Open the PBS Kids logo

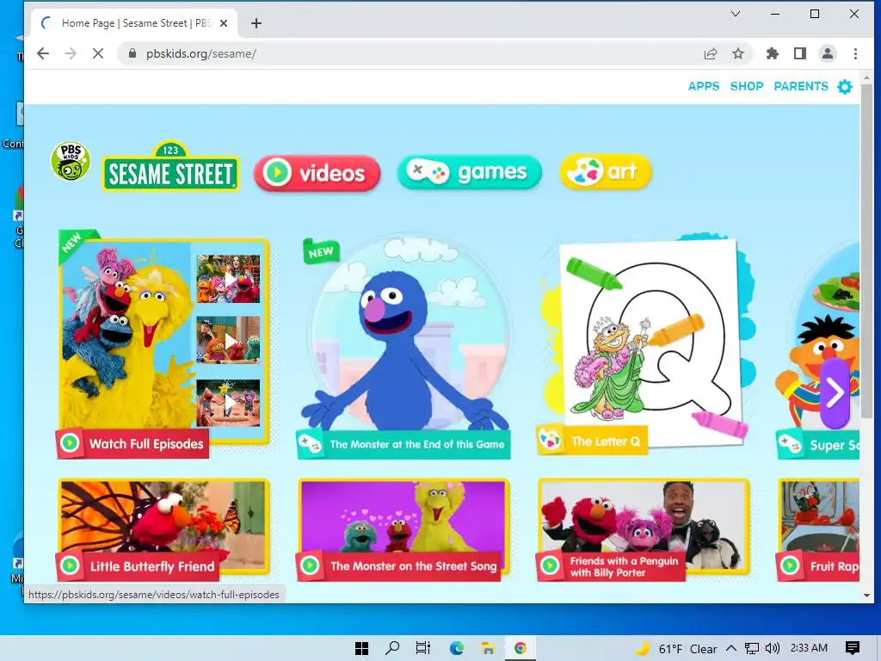tap(71, 161)
